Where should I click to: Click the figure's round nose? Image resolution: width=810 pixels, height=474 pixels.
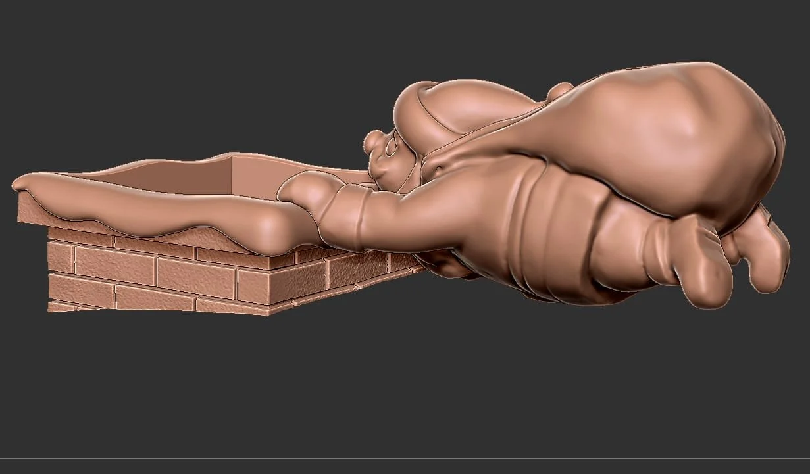(374, 140)
